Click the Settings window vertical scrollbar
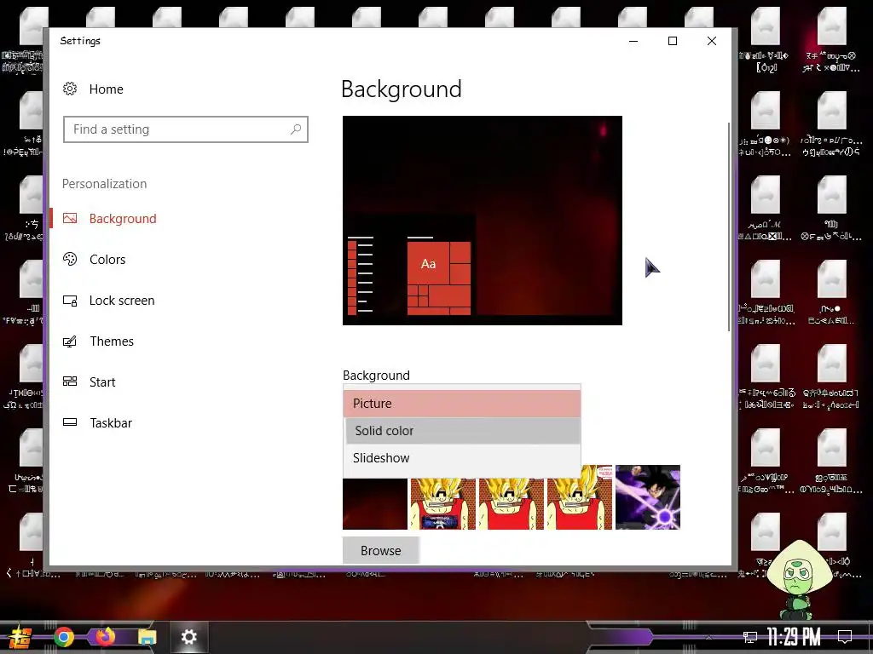Screen dimensions: 873x654 728,227
